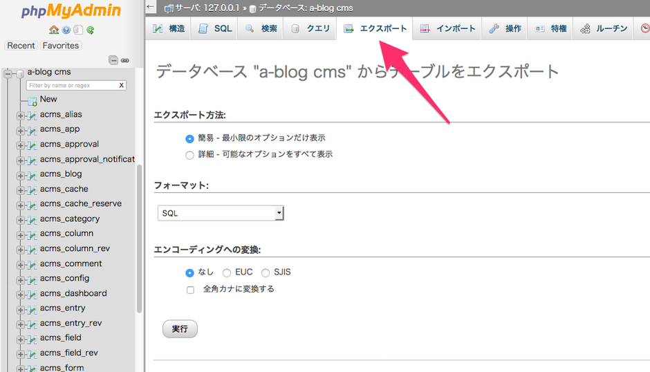Click the documentation pages icon in the sidebar
The height and width of the screenshot is (372, 650).
click(x=78, y=30)
